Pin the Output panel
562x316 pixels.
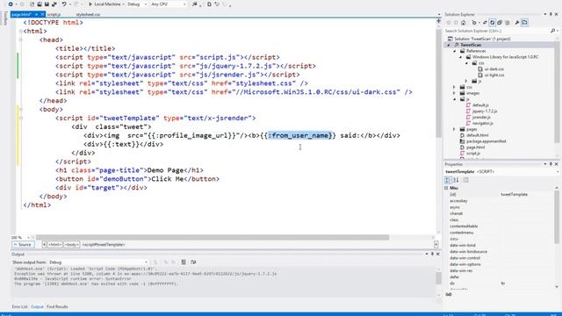point(432,254)
